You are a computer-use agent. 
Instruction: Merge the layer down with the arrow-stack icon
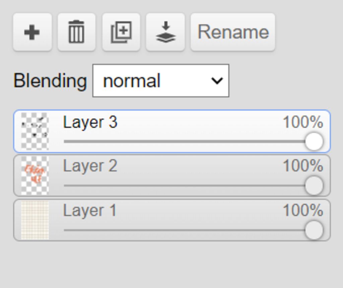165,32
